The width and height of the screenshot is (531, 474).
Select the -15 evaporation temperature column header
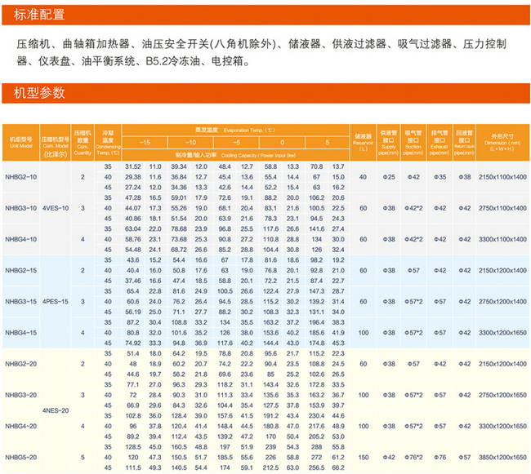point(144,142)
